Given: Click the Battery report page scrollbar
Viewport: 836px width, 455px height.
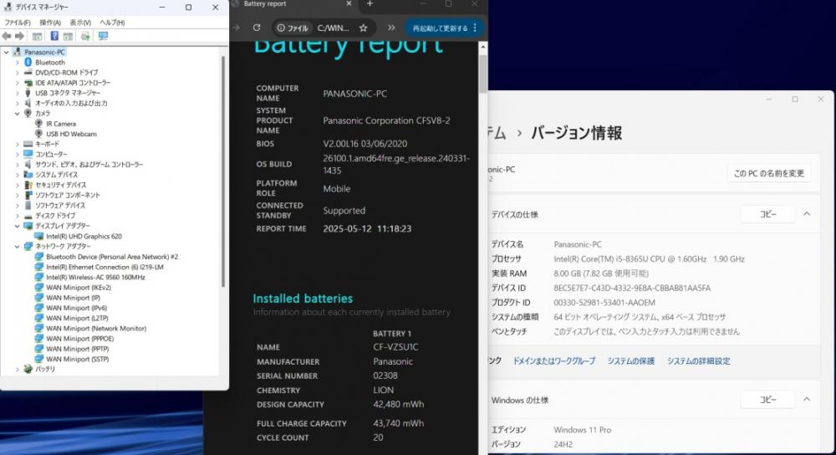Looking at the screenshot, I should pos(483,74).
